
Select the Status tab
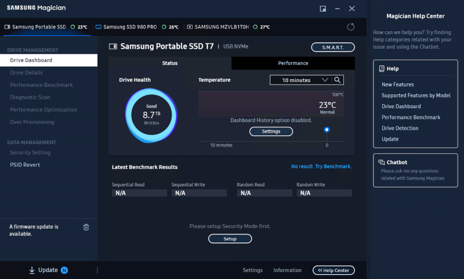(170, 63)
